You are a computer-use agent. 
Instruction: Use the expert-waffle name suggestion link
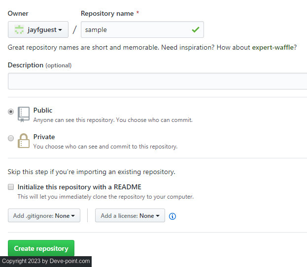[273, 48]
